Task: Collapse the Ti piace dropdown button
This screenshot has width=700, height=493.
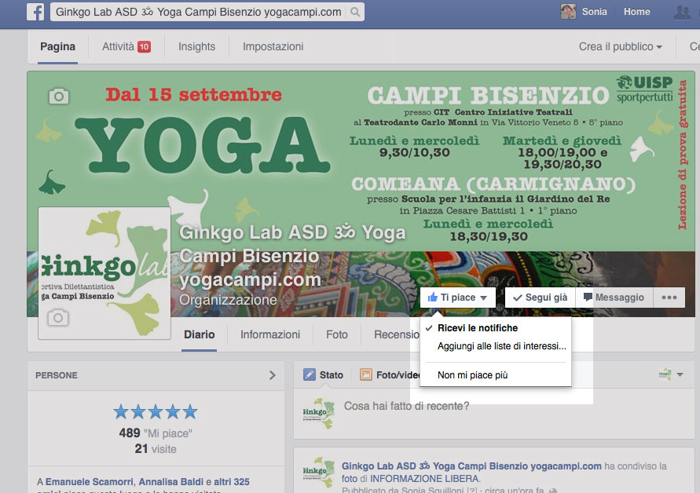Action: [x=458, y=298]
